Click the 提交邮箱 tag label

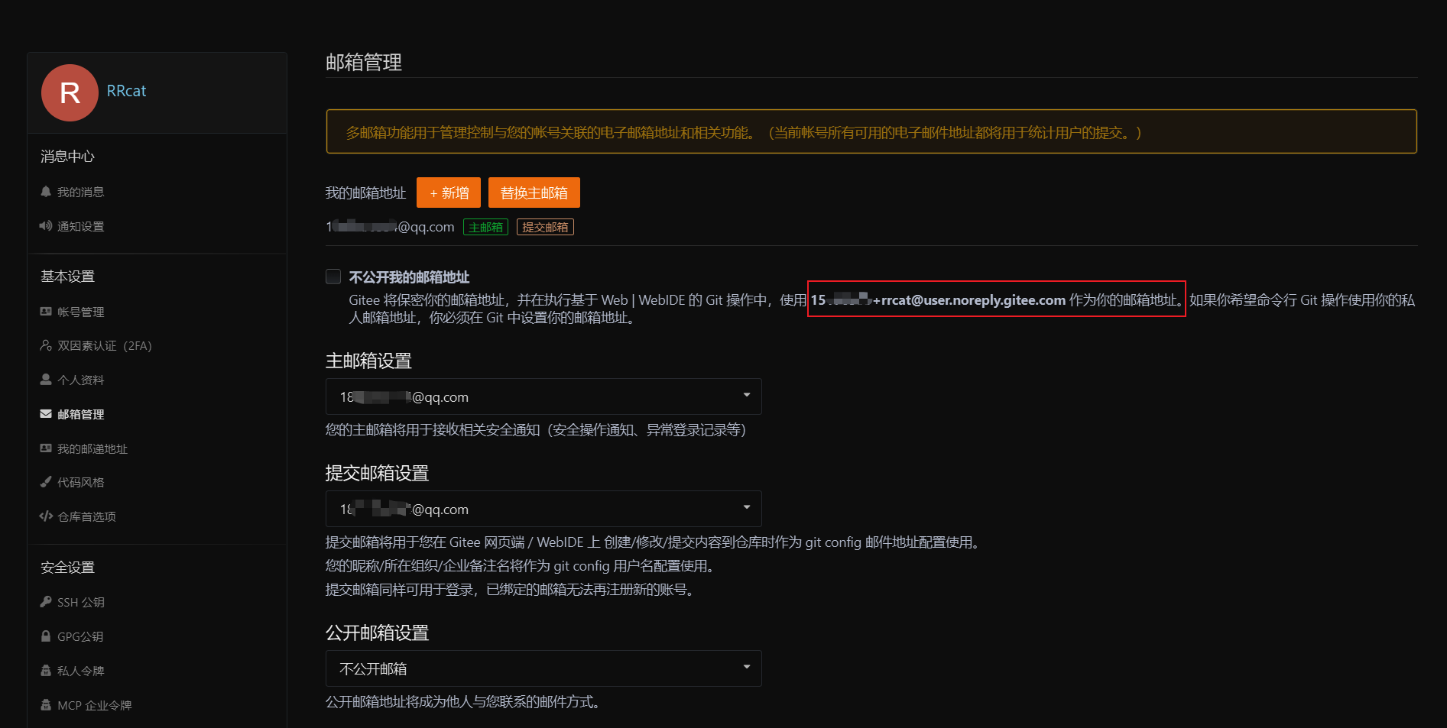[x=544, y=226]
